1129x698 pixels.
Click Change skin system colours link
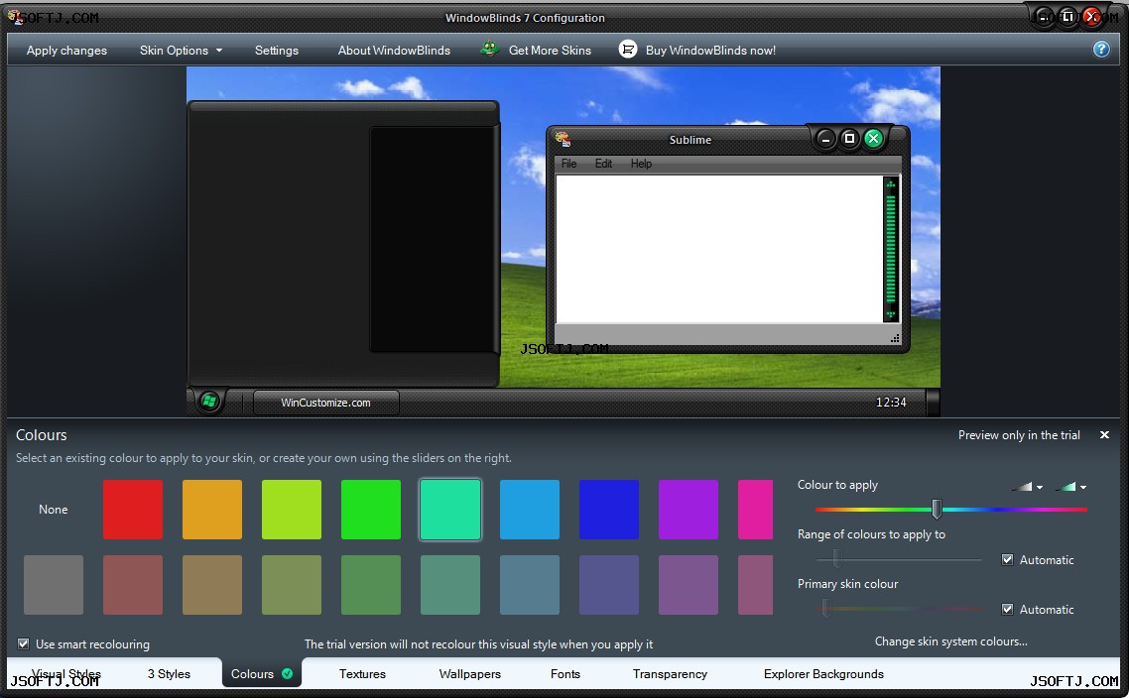click(950, 641)
